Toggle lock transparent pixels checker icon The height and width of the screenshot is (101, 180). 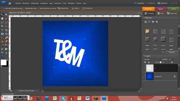coord(161,62)
